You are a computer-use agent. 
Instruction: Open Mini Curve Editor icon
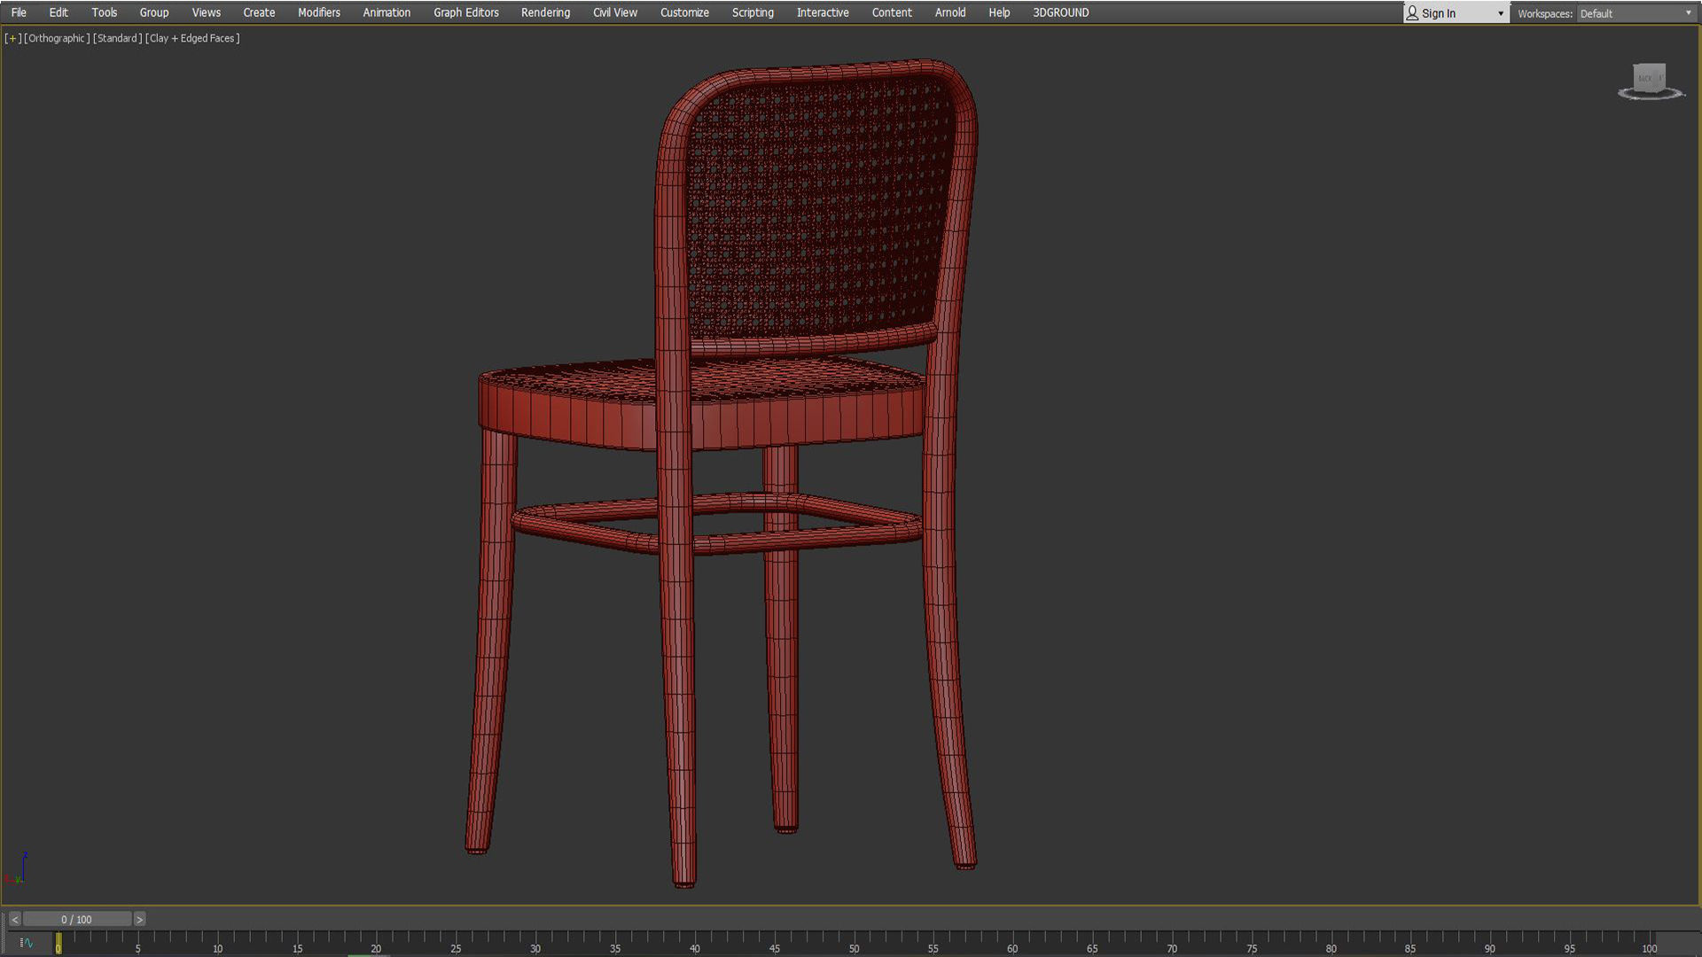point(26,943)
